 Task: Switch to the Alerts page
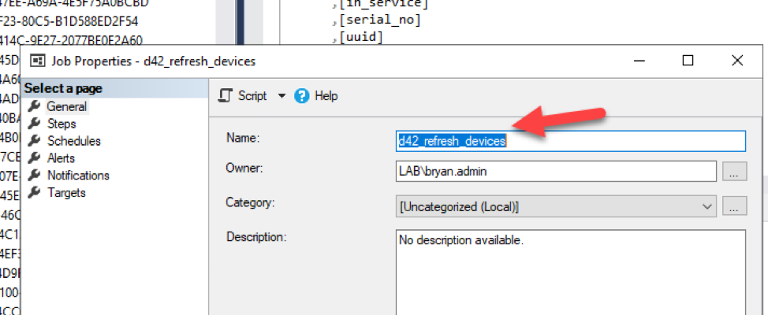(61, 158)
